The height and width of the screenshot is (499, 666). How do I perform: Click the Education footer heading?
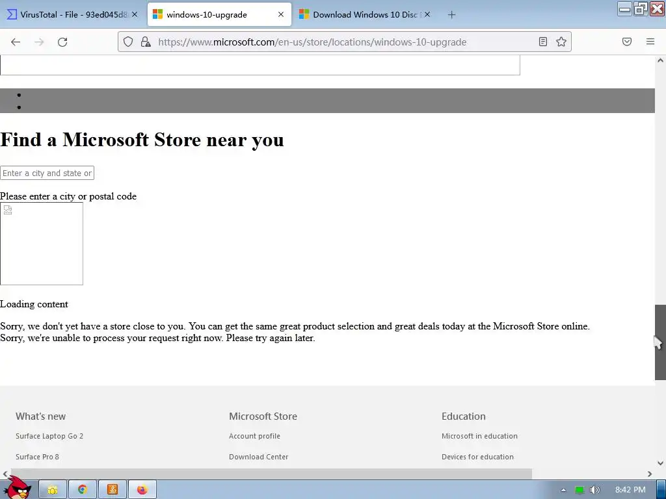pos(463,416)
